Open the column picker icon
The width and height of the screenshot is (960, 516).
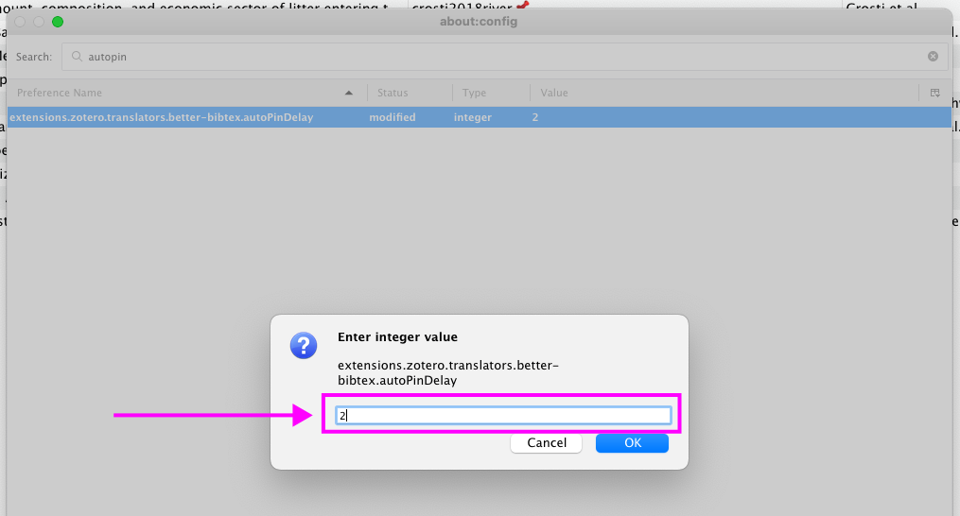coord(934,93)
